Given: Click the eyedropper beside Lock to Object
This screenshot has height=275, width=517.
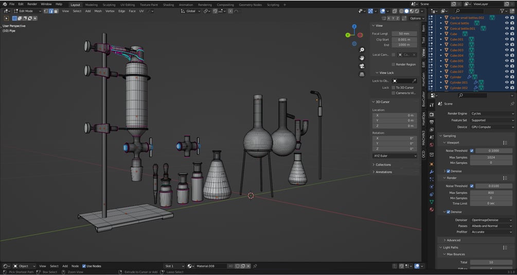Looking at the screenshot, I should click(x=414, y=81).
